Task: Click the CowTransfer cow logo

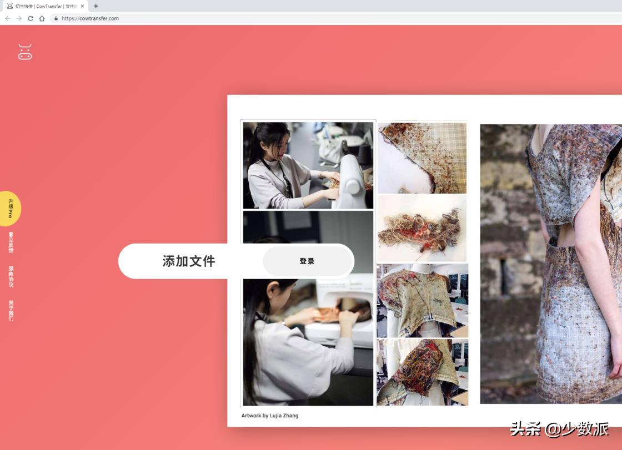Action: coord(25,52)
